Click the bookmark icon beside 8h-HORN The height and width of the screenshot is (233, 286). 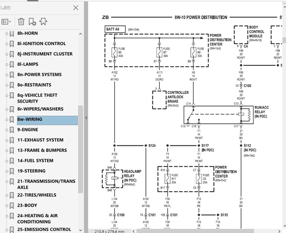click(x=11, y=34)
